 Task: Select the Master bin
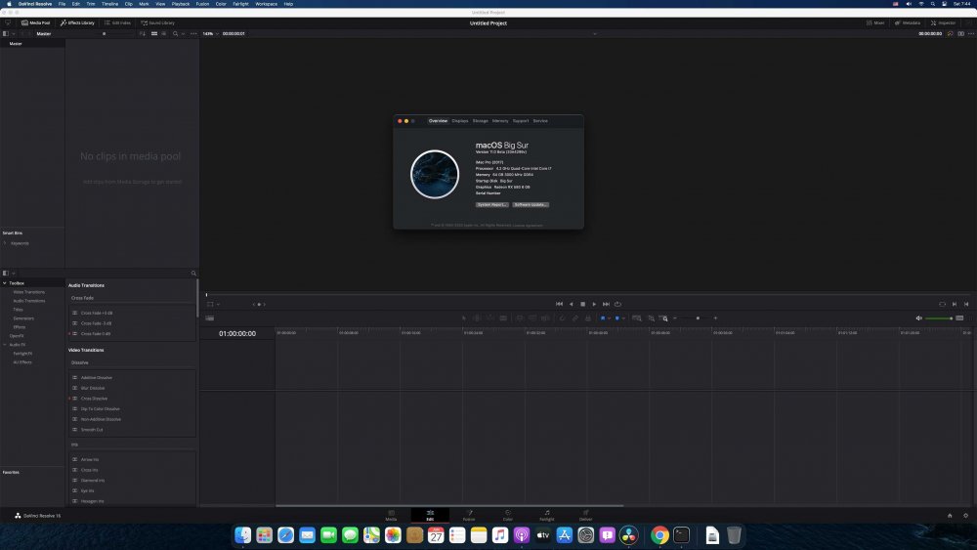pyautogui.click(x=16, y=44)
